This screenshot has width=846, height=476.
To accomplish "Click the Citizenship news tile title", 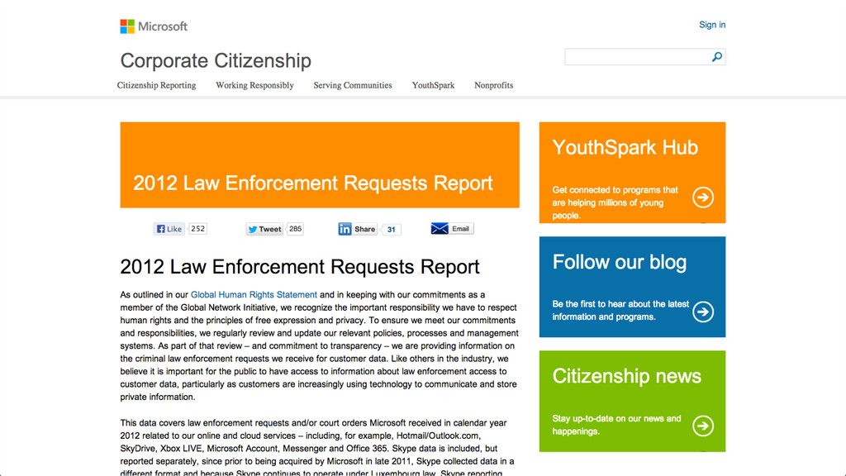I will [x=626, y=376].
